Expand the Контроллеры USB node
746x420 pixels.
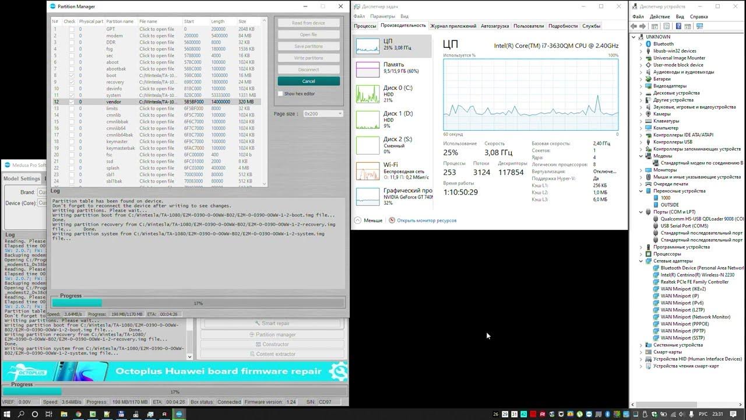tap(641, 142)
